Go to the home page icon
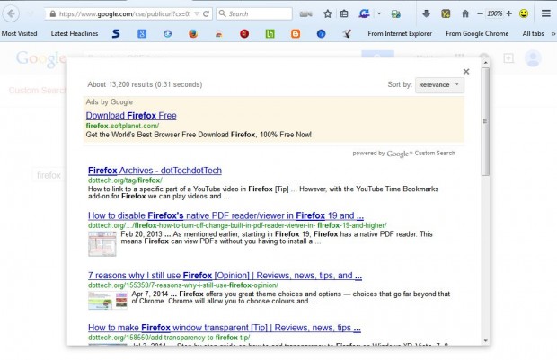Viewport: 557px width, 360px height. (465, 13)
